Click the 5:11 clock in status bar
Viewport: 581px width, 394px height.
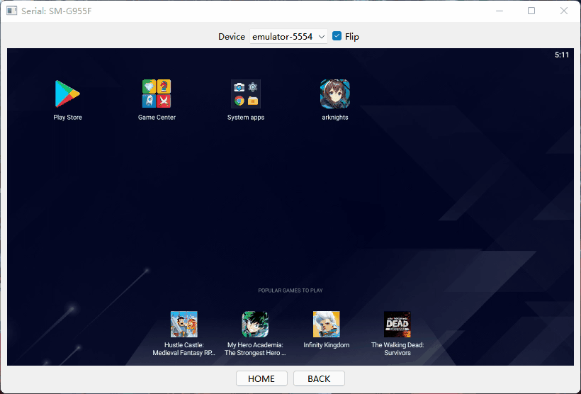coord(562,55)
